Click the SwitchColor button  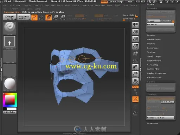tap(10, 112)
